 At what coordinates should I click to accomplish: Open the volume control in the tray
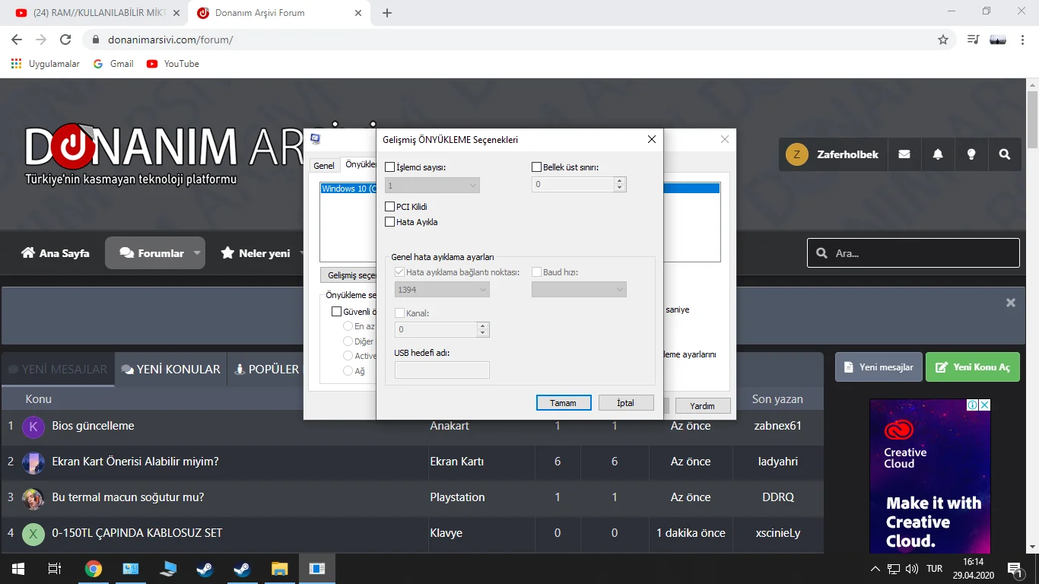[912, 569]
